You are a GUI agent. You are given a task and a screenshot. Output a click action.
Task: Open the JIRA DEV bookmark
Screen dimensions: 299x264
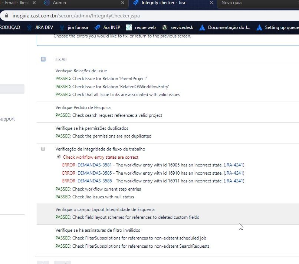(x=40, y=27)
